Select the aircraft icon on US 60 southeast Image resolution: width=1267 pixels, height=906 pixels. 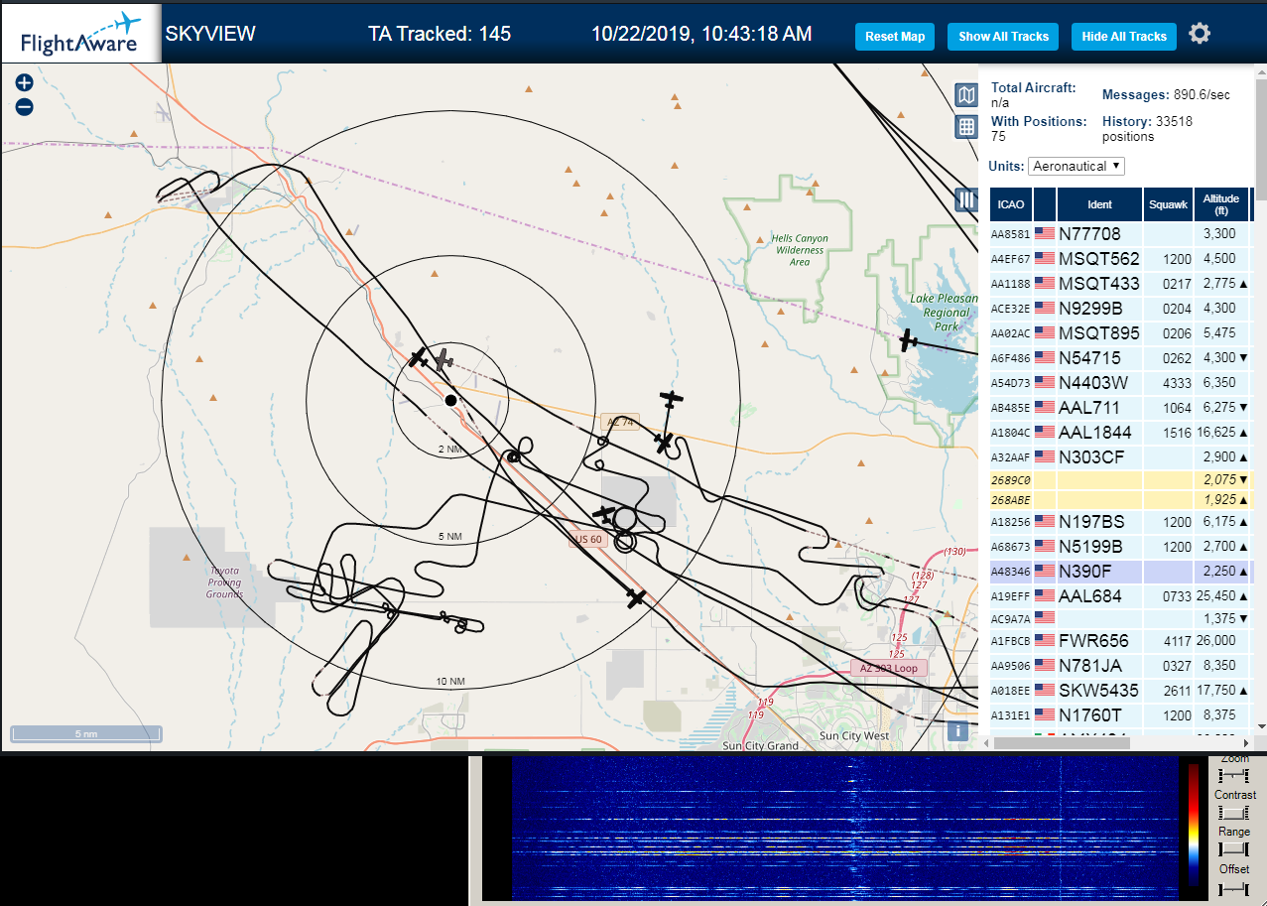(x=636, y=597)
